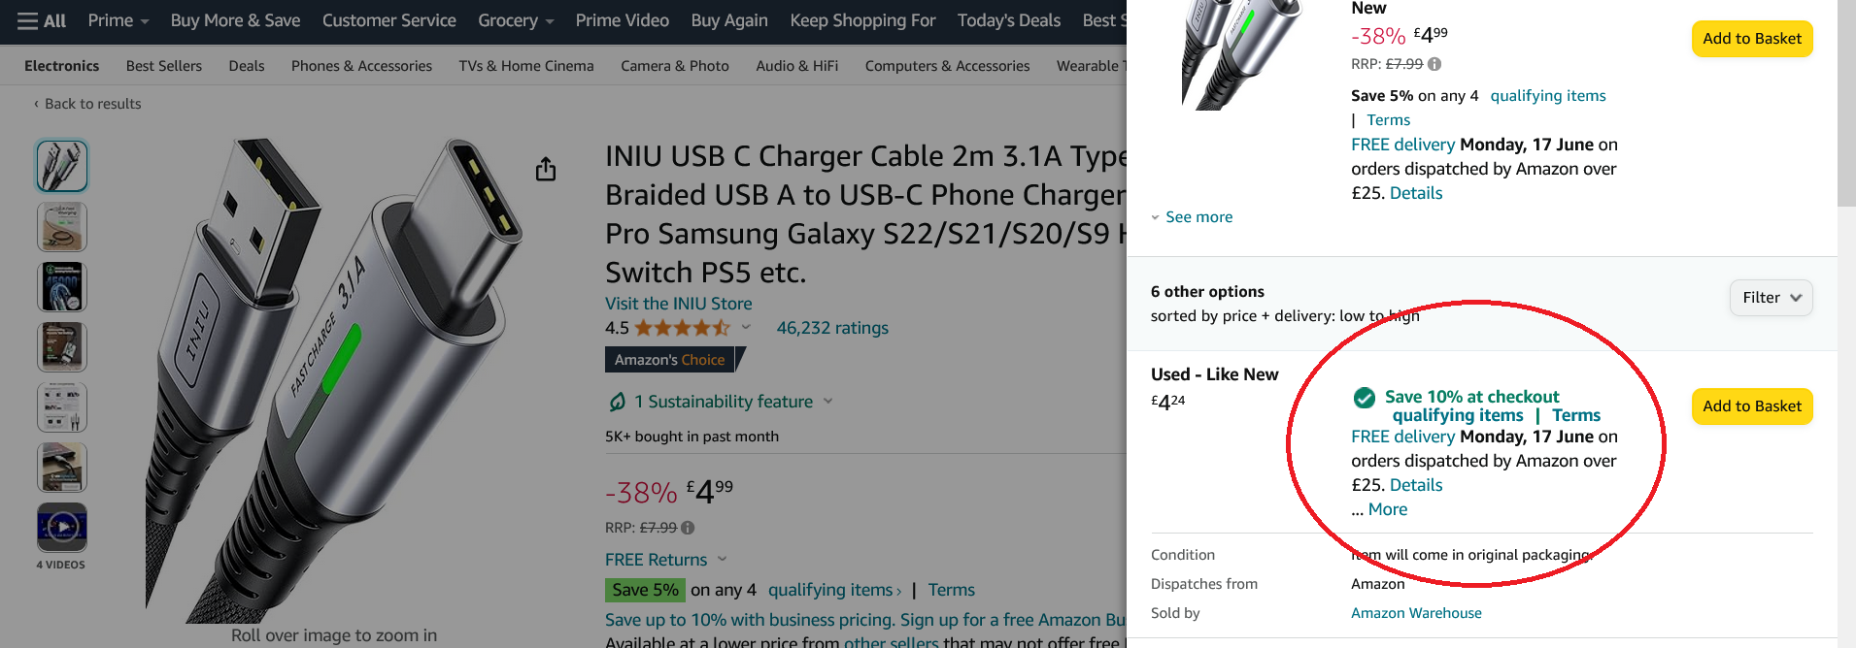This screenshot has width=1856, height=648.
Task: Visit the INIU Store link
Action: point(678,304)
